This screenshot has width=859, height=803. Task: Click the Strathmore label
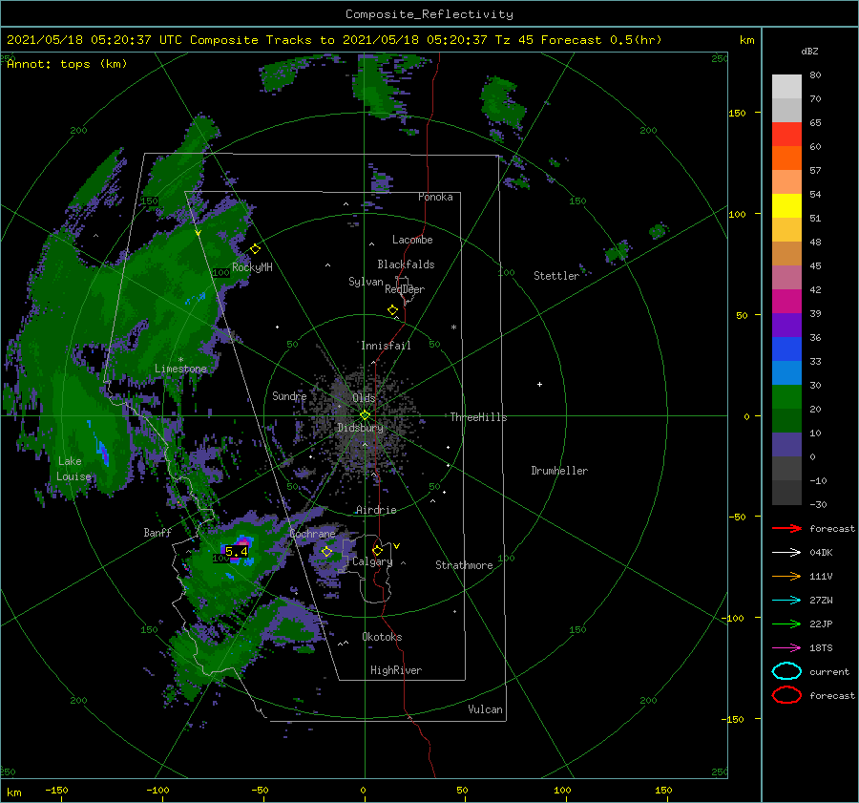[x=464, y=565]
